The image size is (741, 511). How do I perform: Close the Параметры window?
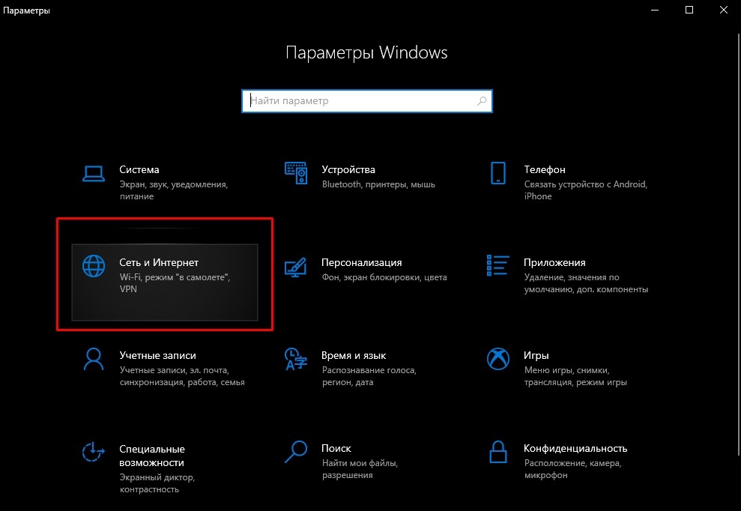[724, 10]
